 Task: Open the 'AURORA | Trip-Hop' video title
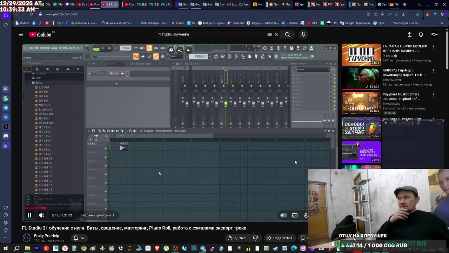(x=405, y=73)
